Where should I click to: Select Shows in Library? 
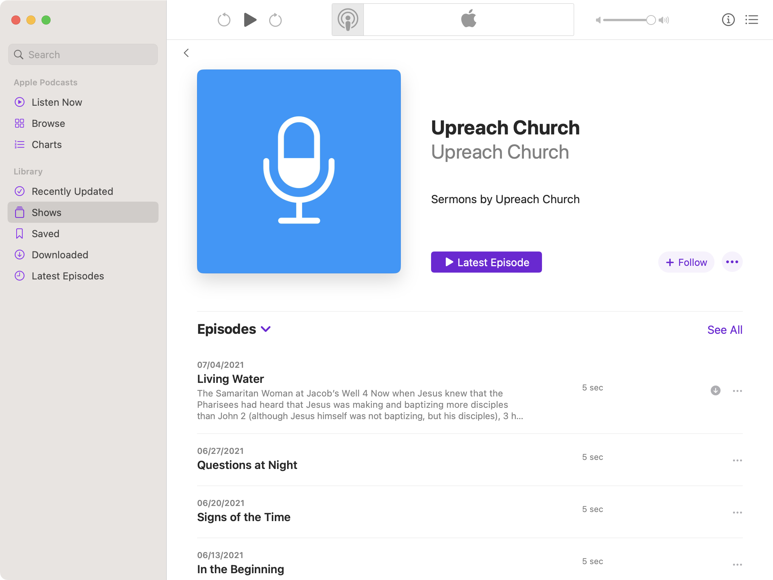click(x=83, y=212)
